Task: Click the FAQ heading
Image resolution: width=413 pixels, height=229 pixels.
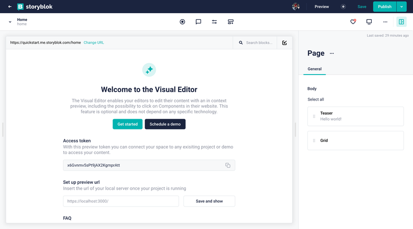Action: pyautogui.click(x=67, y=218)
